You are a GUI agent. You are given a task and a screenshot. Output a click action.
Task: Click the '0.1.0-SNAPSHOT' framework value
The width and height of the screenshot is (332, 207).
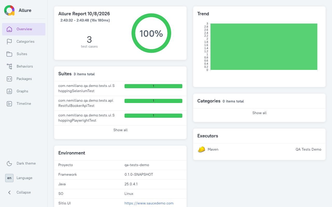(x=139, y=175)
